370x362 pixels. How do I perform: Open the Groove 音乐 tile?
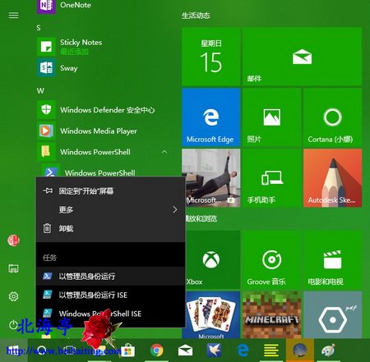click(272, 259)
